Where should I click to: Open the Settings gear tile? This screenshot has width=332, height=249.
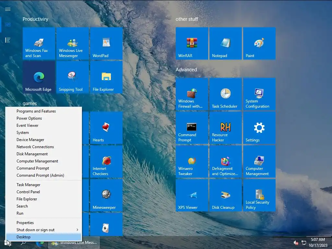[x=259, y=128]
